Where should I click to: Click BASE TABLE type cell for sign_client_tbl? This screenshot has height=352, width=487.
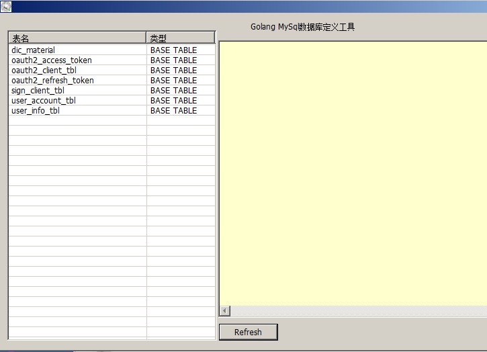(173, 91)
